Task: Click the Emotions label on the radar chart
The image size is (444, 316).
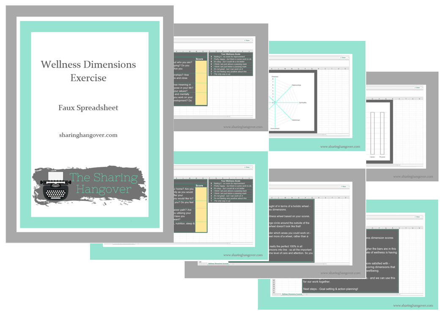Action: click(275, 76)
